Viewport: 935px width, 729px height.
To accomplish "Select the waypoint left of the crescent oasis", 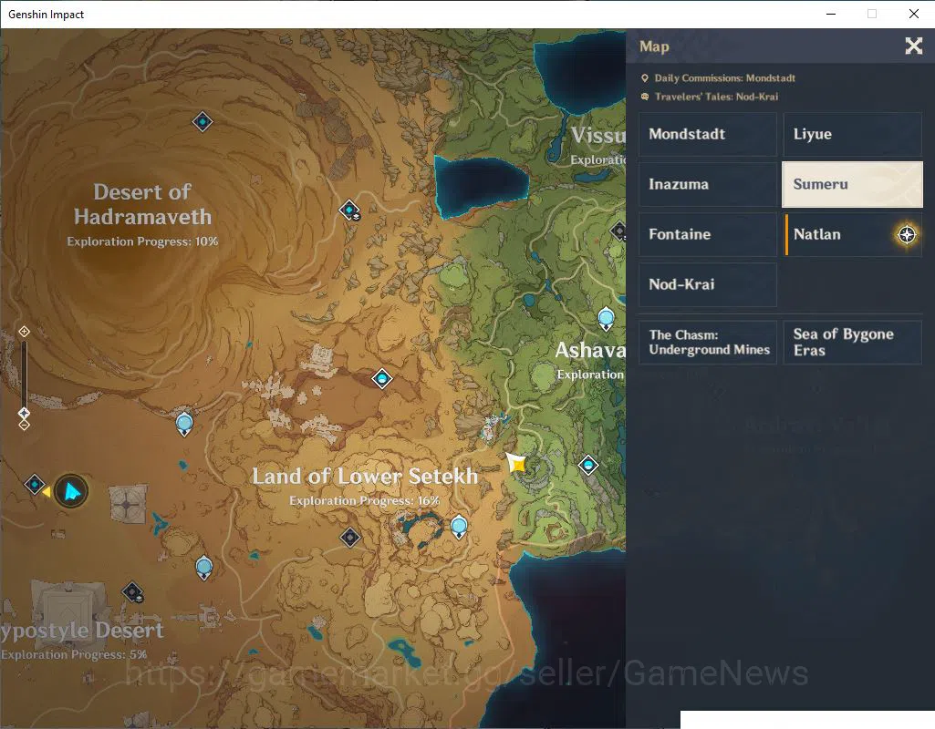I will 350,538.
